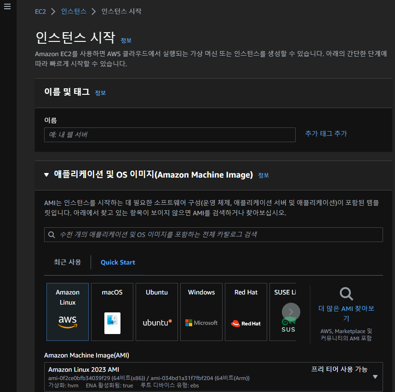Screen dimensions: 395x392
Task: Click the next arrow on the AMI carousel
Action: point(291,312)
